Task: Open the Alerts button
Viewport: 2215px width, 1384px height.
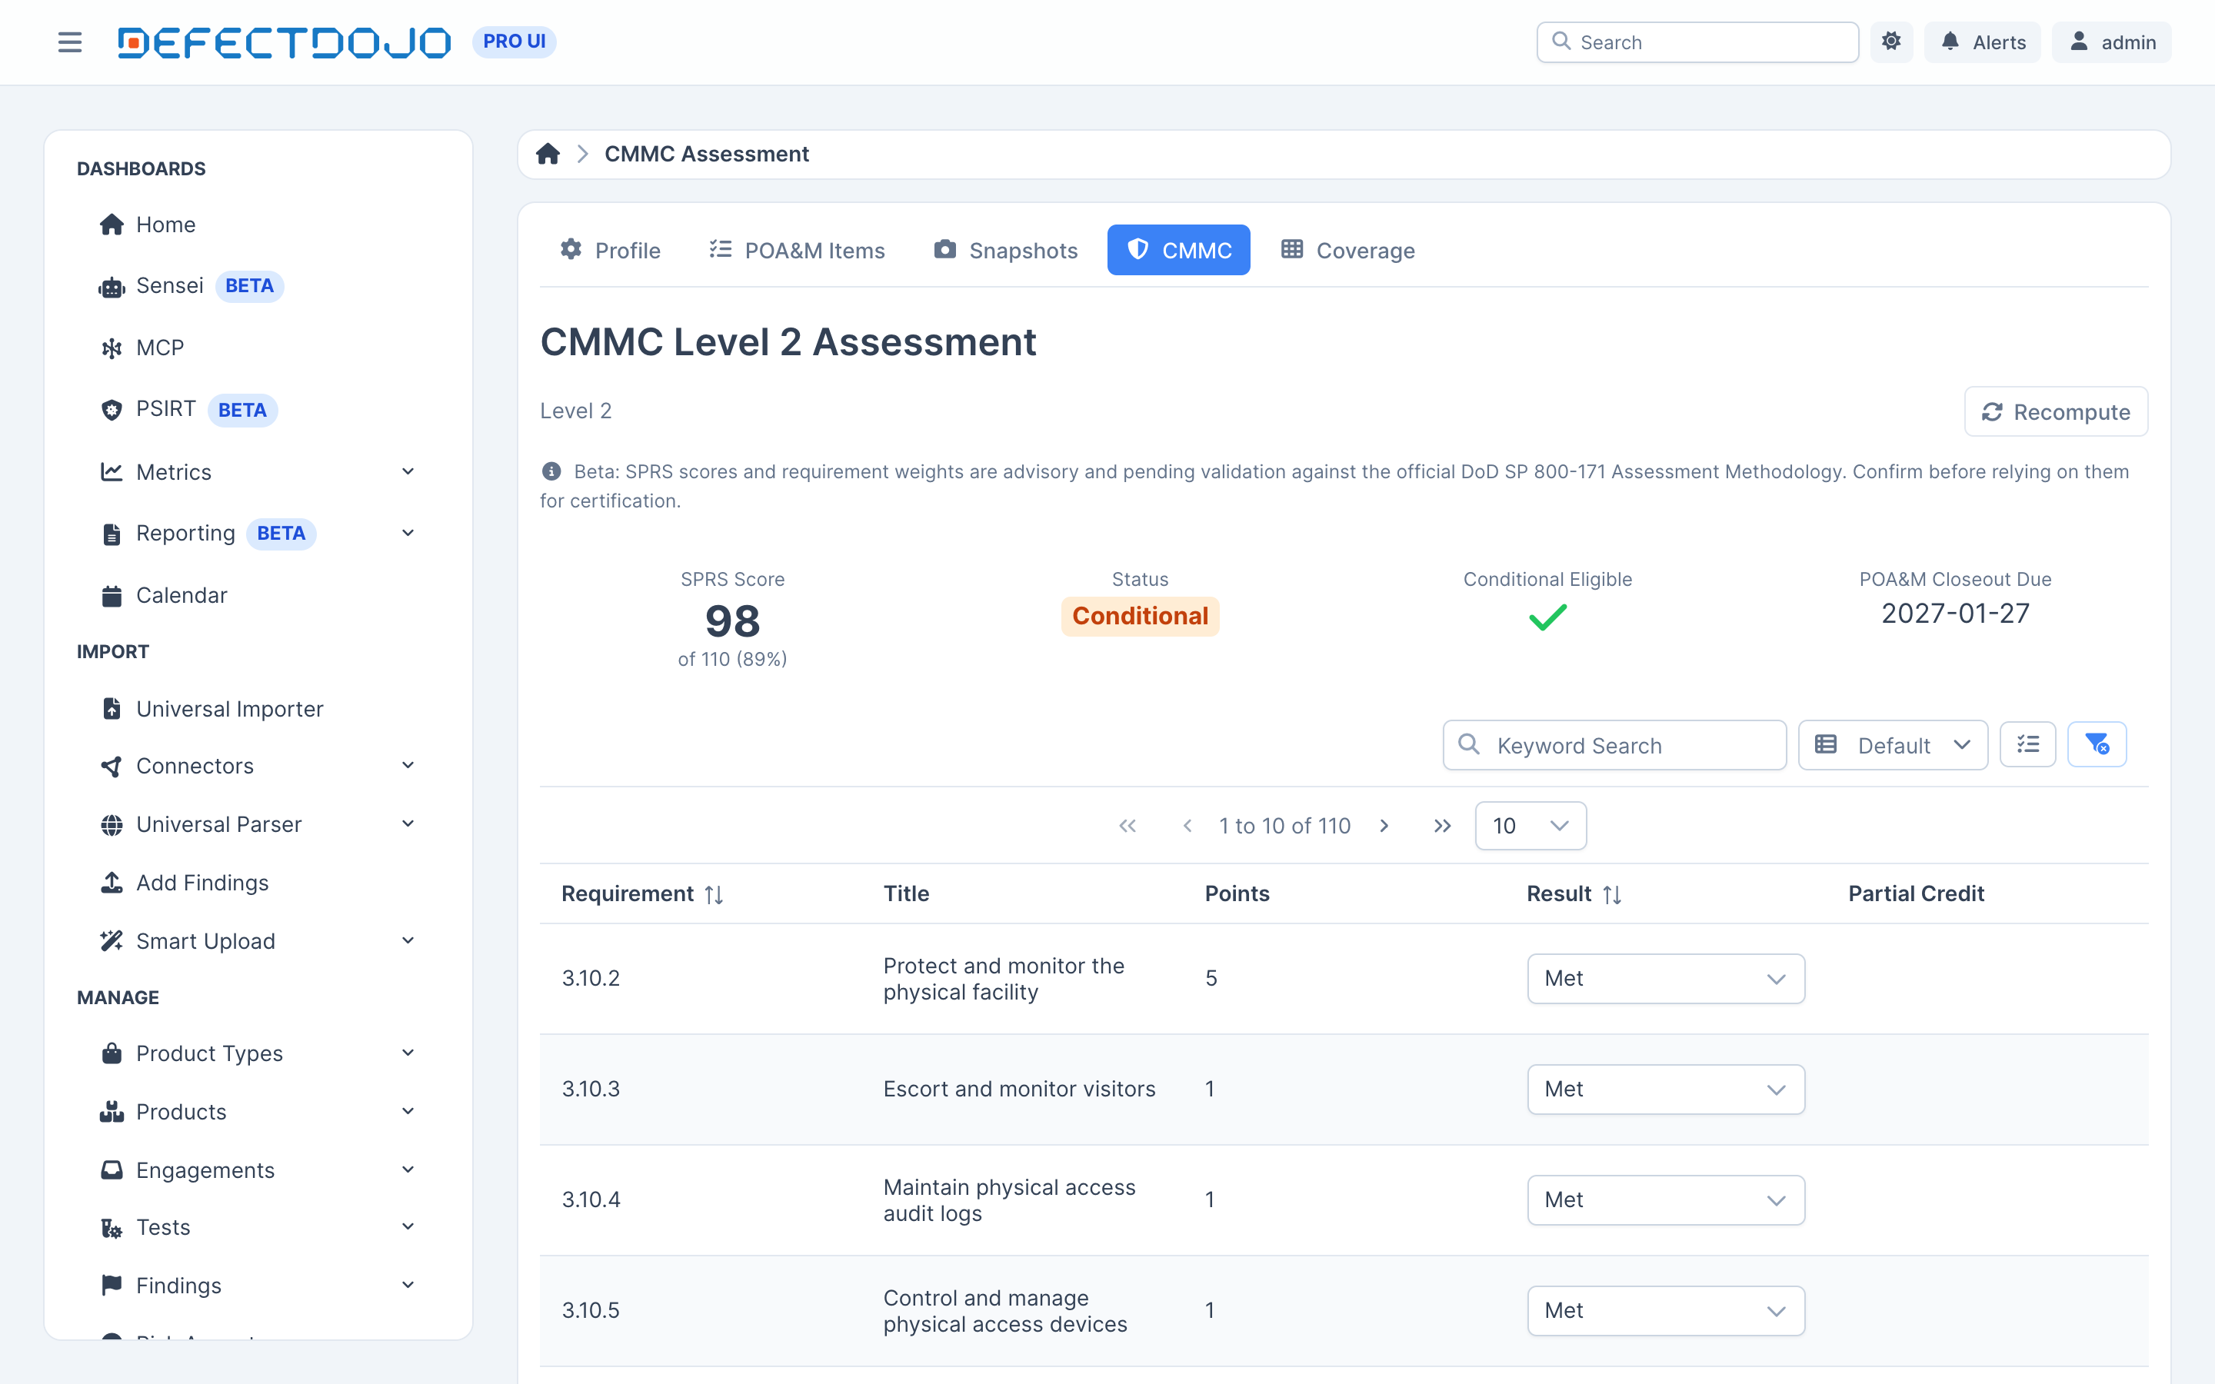Action: coord(1983,42)
